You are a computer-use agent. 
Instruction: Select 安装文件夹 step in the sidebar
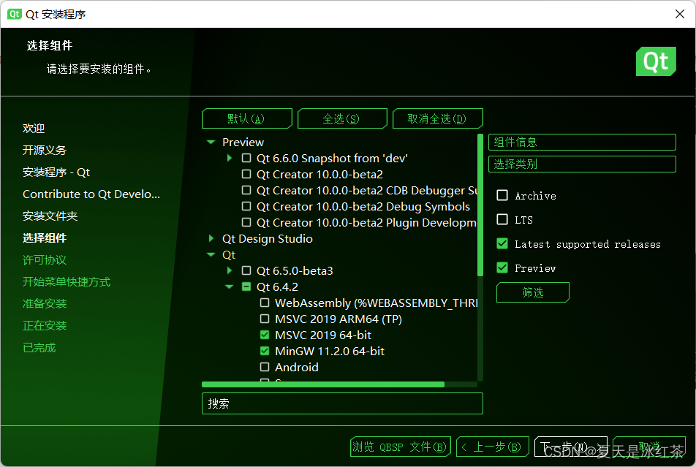[x=50, y=216]
